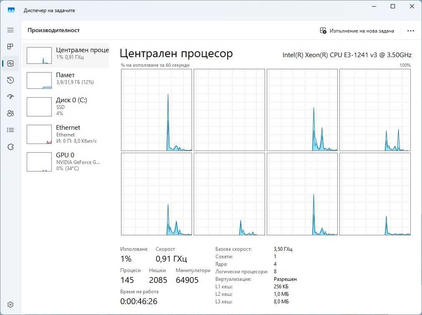Select Ethernet resource item
This screenshot has width=422, height=315.
tap(66, 134)
